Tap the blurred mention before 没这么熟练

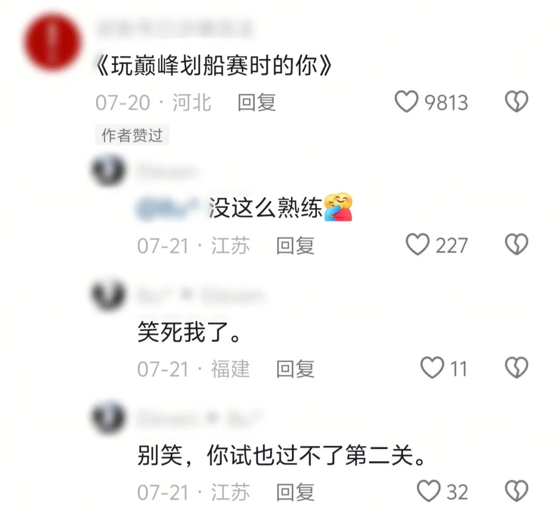click(168, 208)
